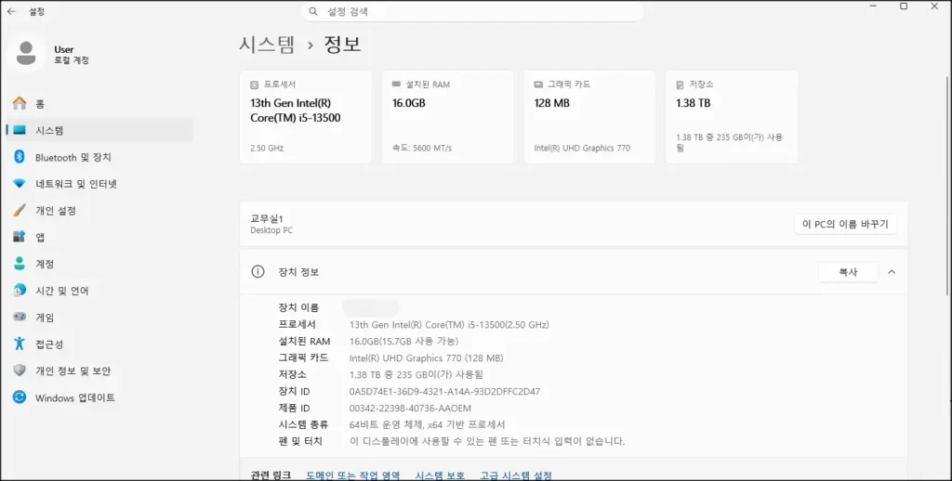Open the 시스템 보호 link
This screenshot has width=952, height=481.
pos(440,474)
